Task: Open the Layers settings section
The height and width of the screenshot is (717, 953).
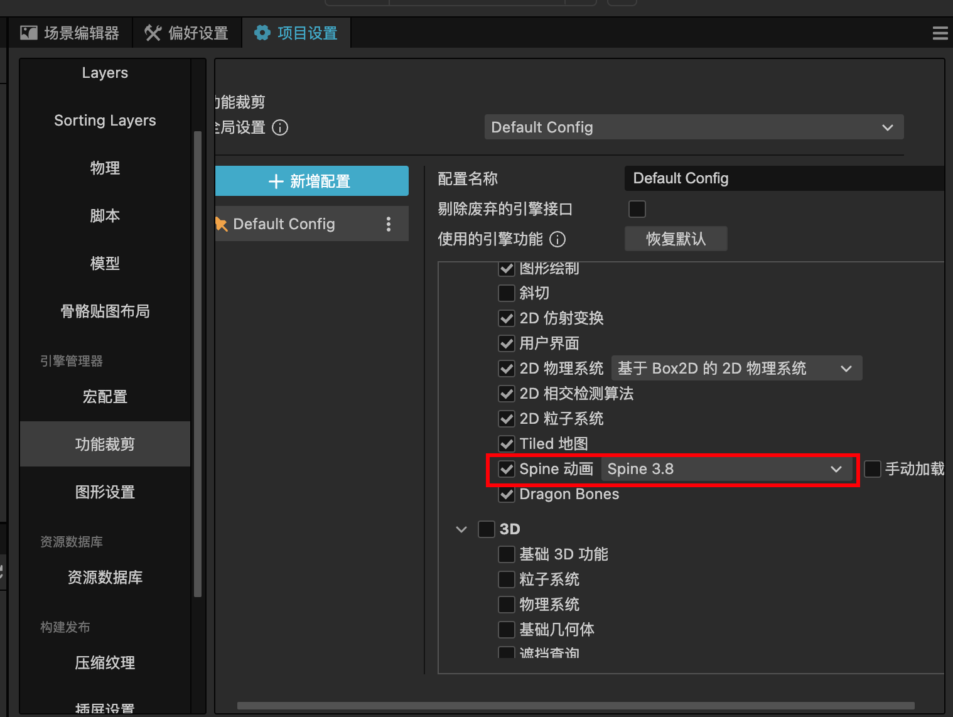Action: [105, 73]
